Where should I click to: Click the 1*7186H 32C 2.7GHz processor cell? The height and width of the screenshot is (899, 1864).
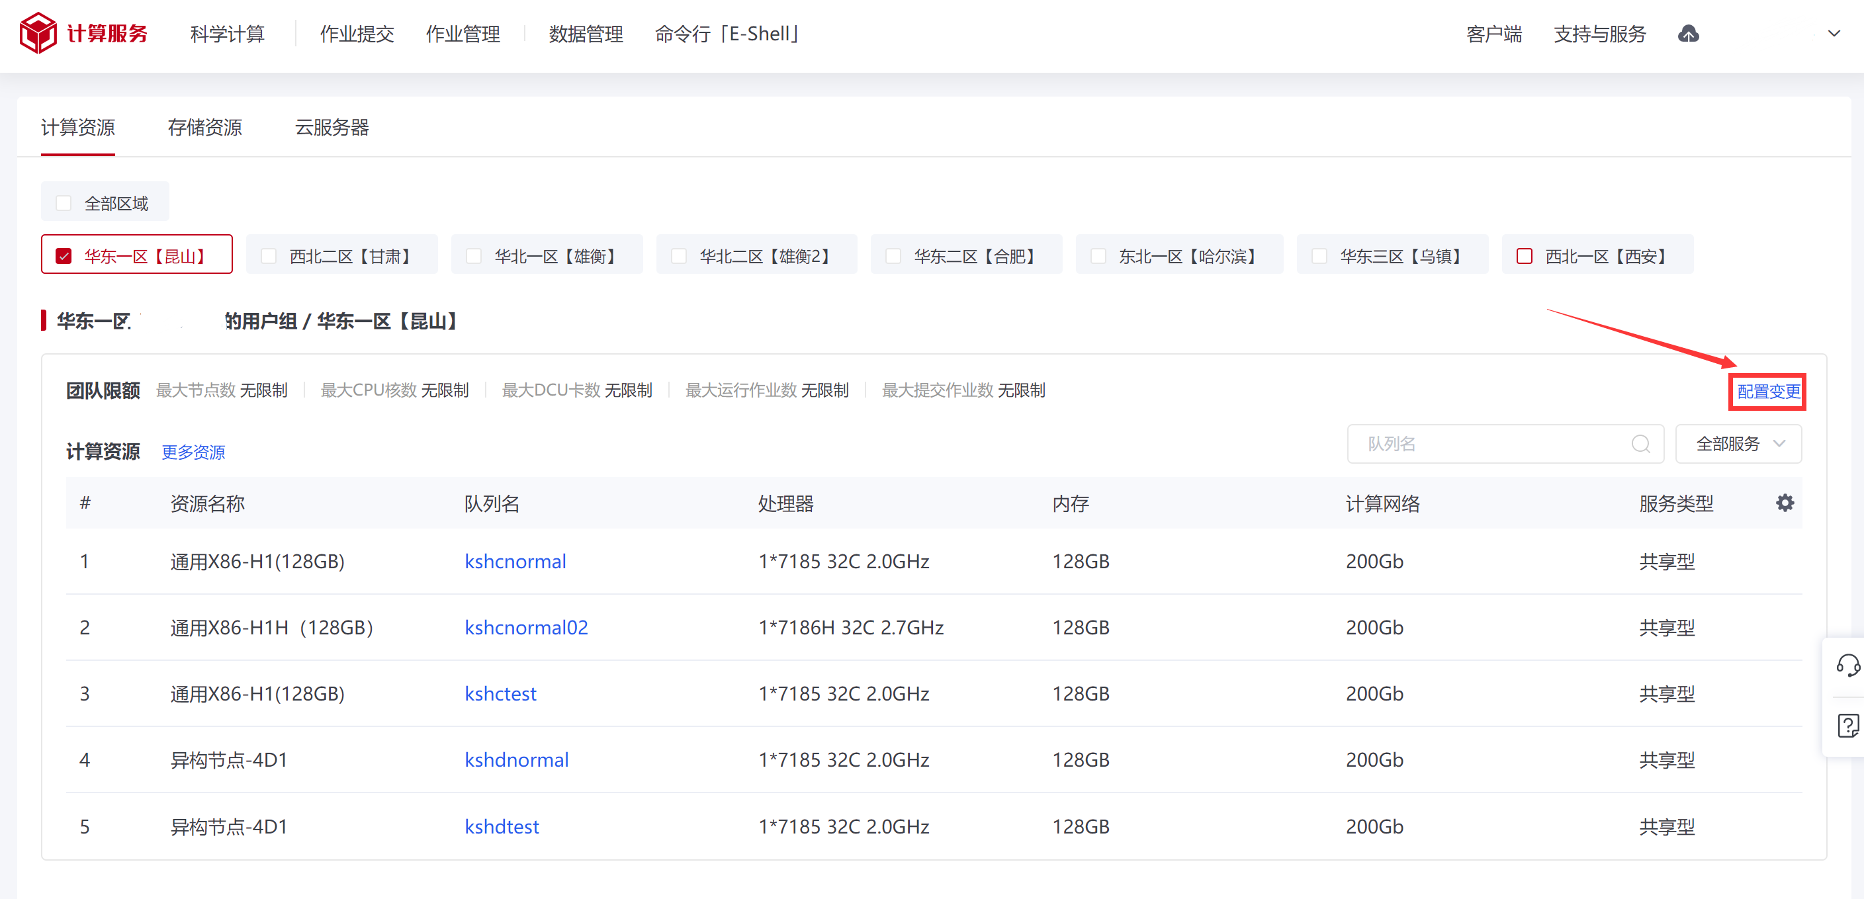[x=851, y=627]
